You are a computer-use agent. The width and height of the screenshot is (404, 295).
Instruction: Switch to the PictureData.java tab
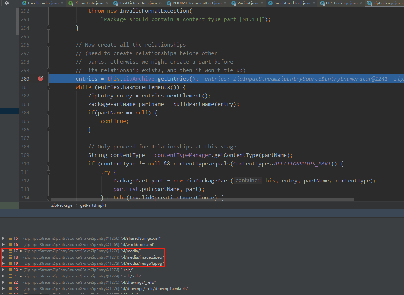(x=89, y=3)
